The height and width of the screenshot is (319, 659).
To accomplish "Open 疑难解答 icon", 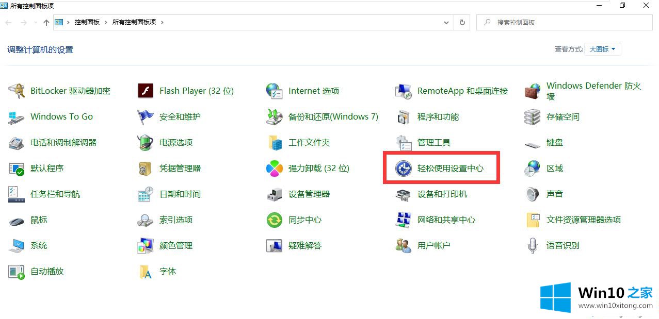I will [275, 246].
